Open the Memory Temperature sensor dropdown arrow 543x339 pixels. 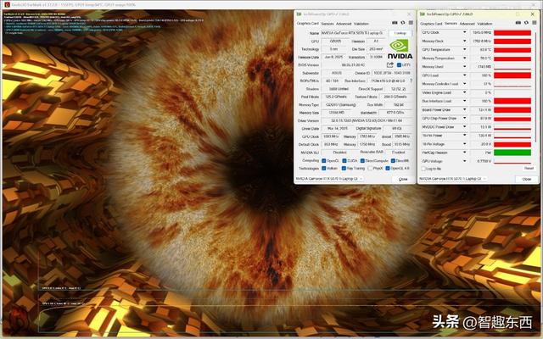[x=465, y=58]
